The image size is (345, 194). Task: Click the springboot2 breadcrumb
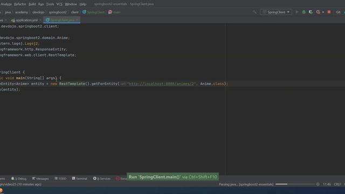[58, 12]
